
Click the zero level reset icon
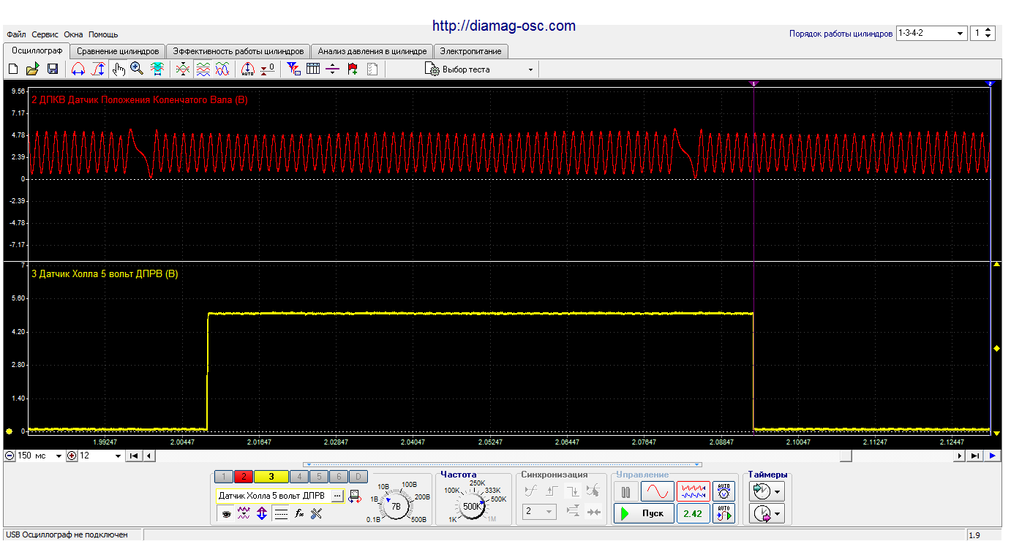(268, 69)
